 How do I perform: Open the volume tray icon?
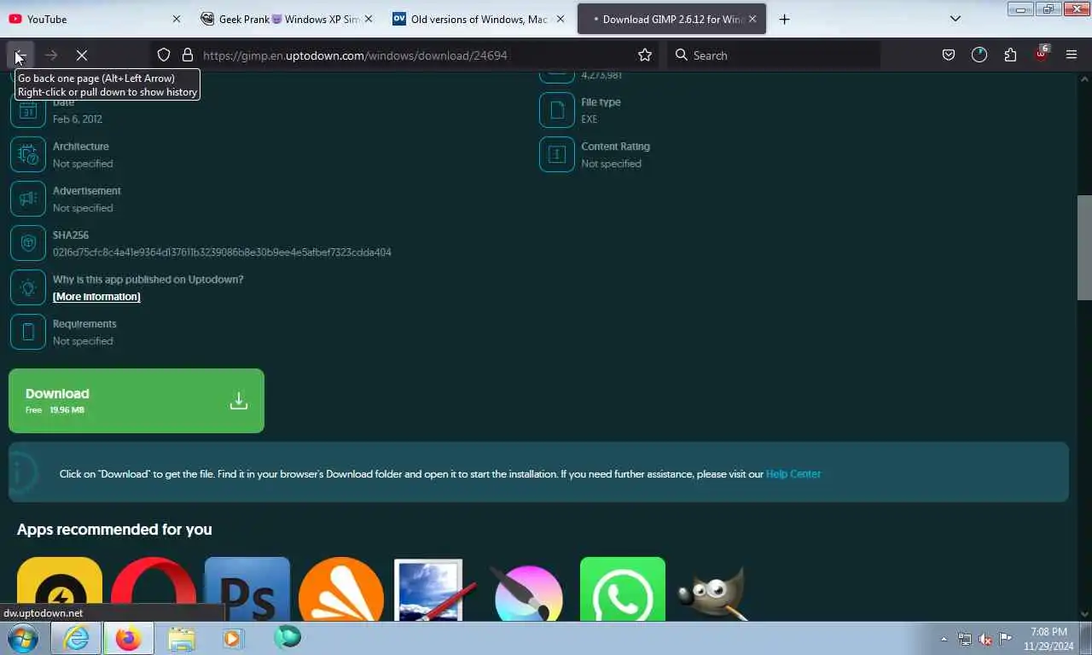tap(985, 639)
